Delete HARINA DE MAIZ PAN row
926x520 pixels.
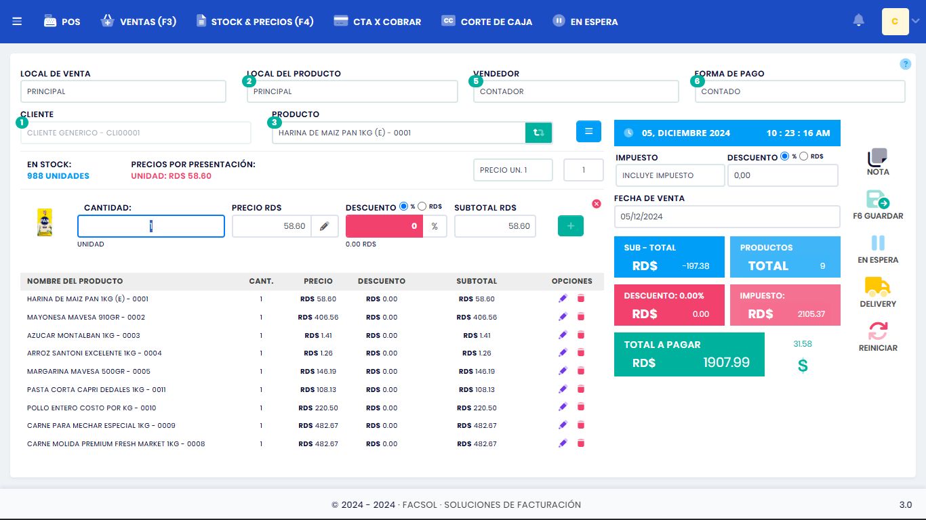[580, 299]
